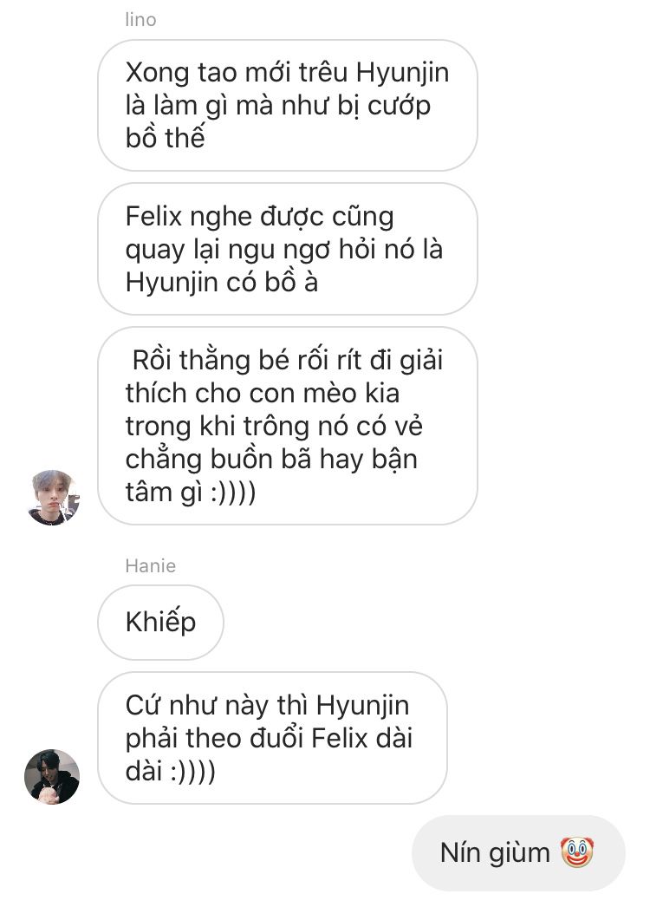Tap 'bồ thế' text in first bubble
This screenshot has width=650, height=907.
pyautogui.click(x=165, y=138)
